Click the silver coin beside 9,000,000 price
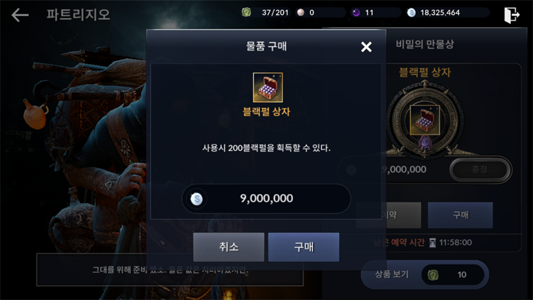Screen dimensions: 533x300 pyautogui.click(x=197, y=199)
